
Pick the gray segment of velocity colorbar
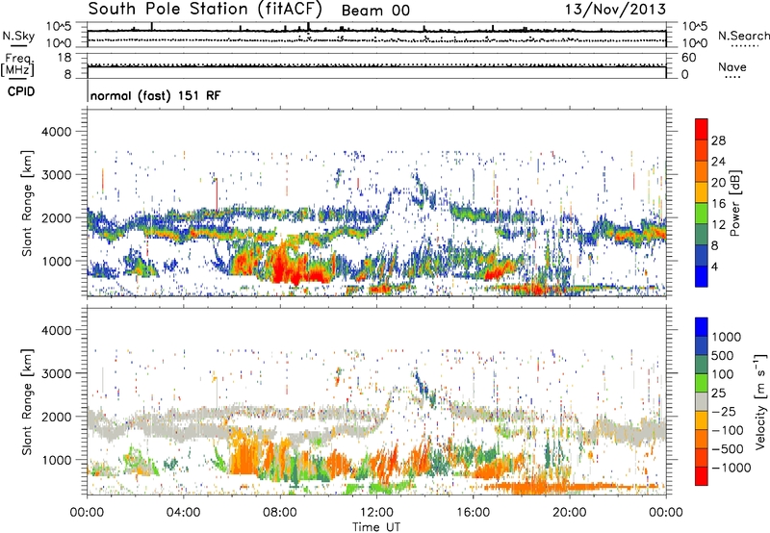[702, 401]
